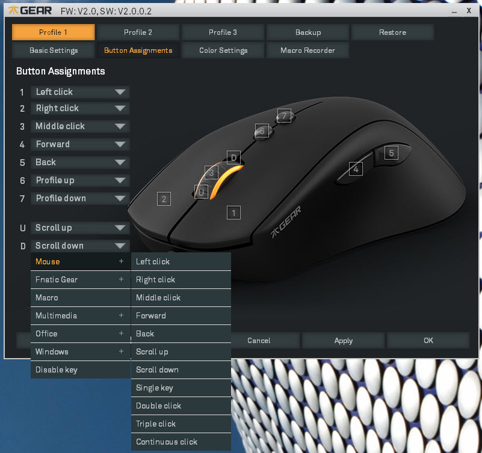Select the button 3 marker on mouse wheel
The image size is (482, 453).
211,173
